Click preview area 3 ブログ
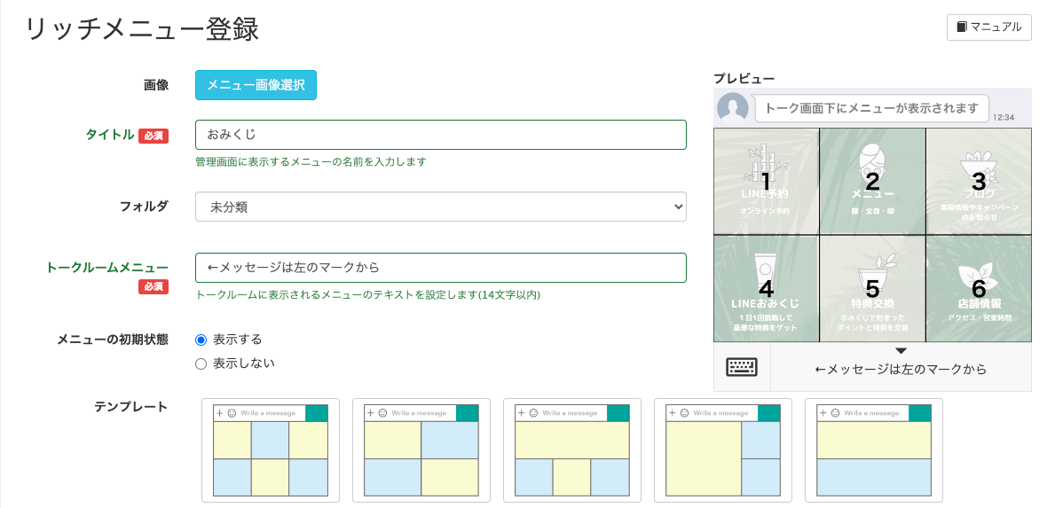The image size is (1047, 508). [979, 182]
